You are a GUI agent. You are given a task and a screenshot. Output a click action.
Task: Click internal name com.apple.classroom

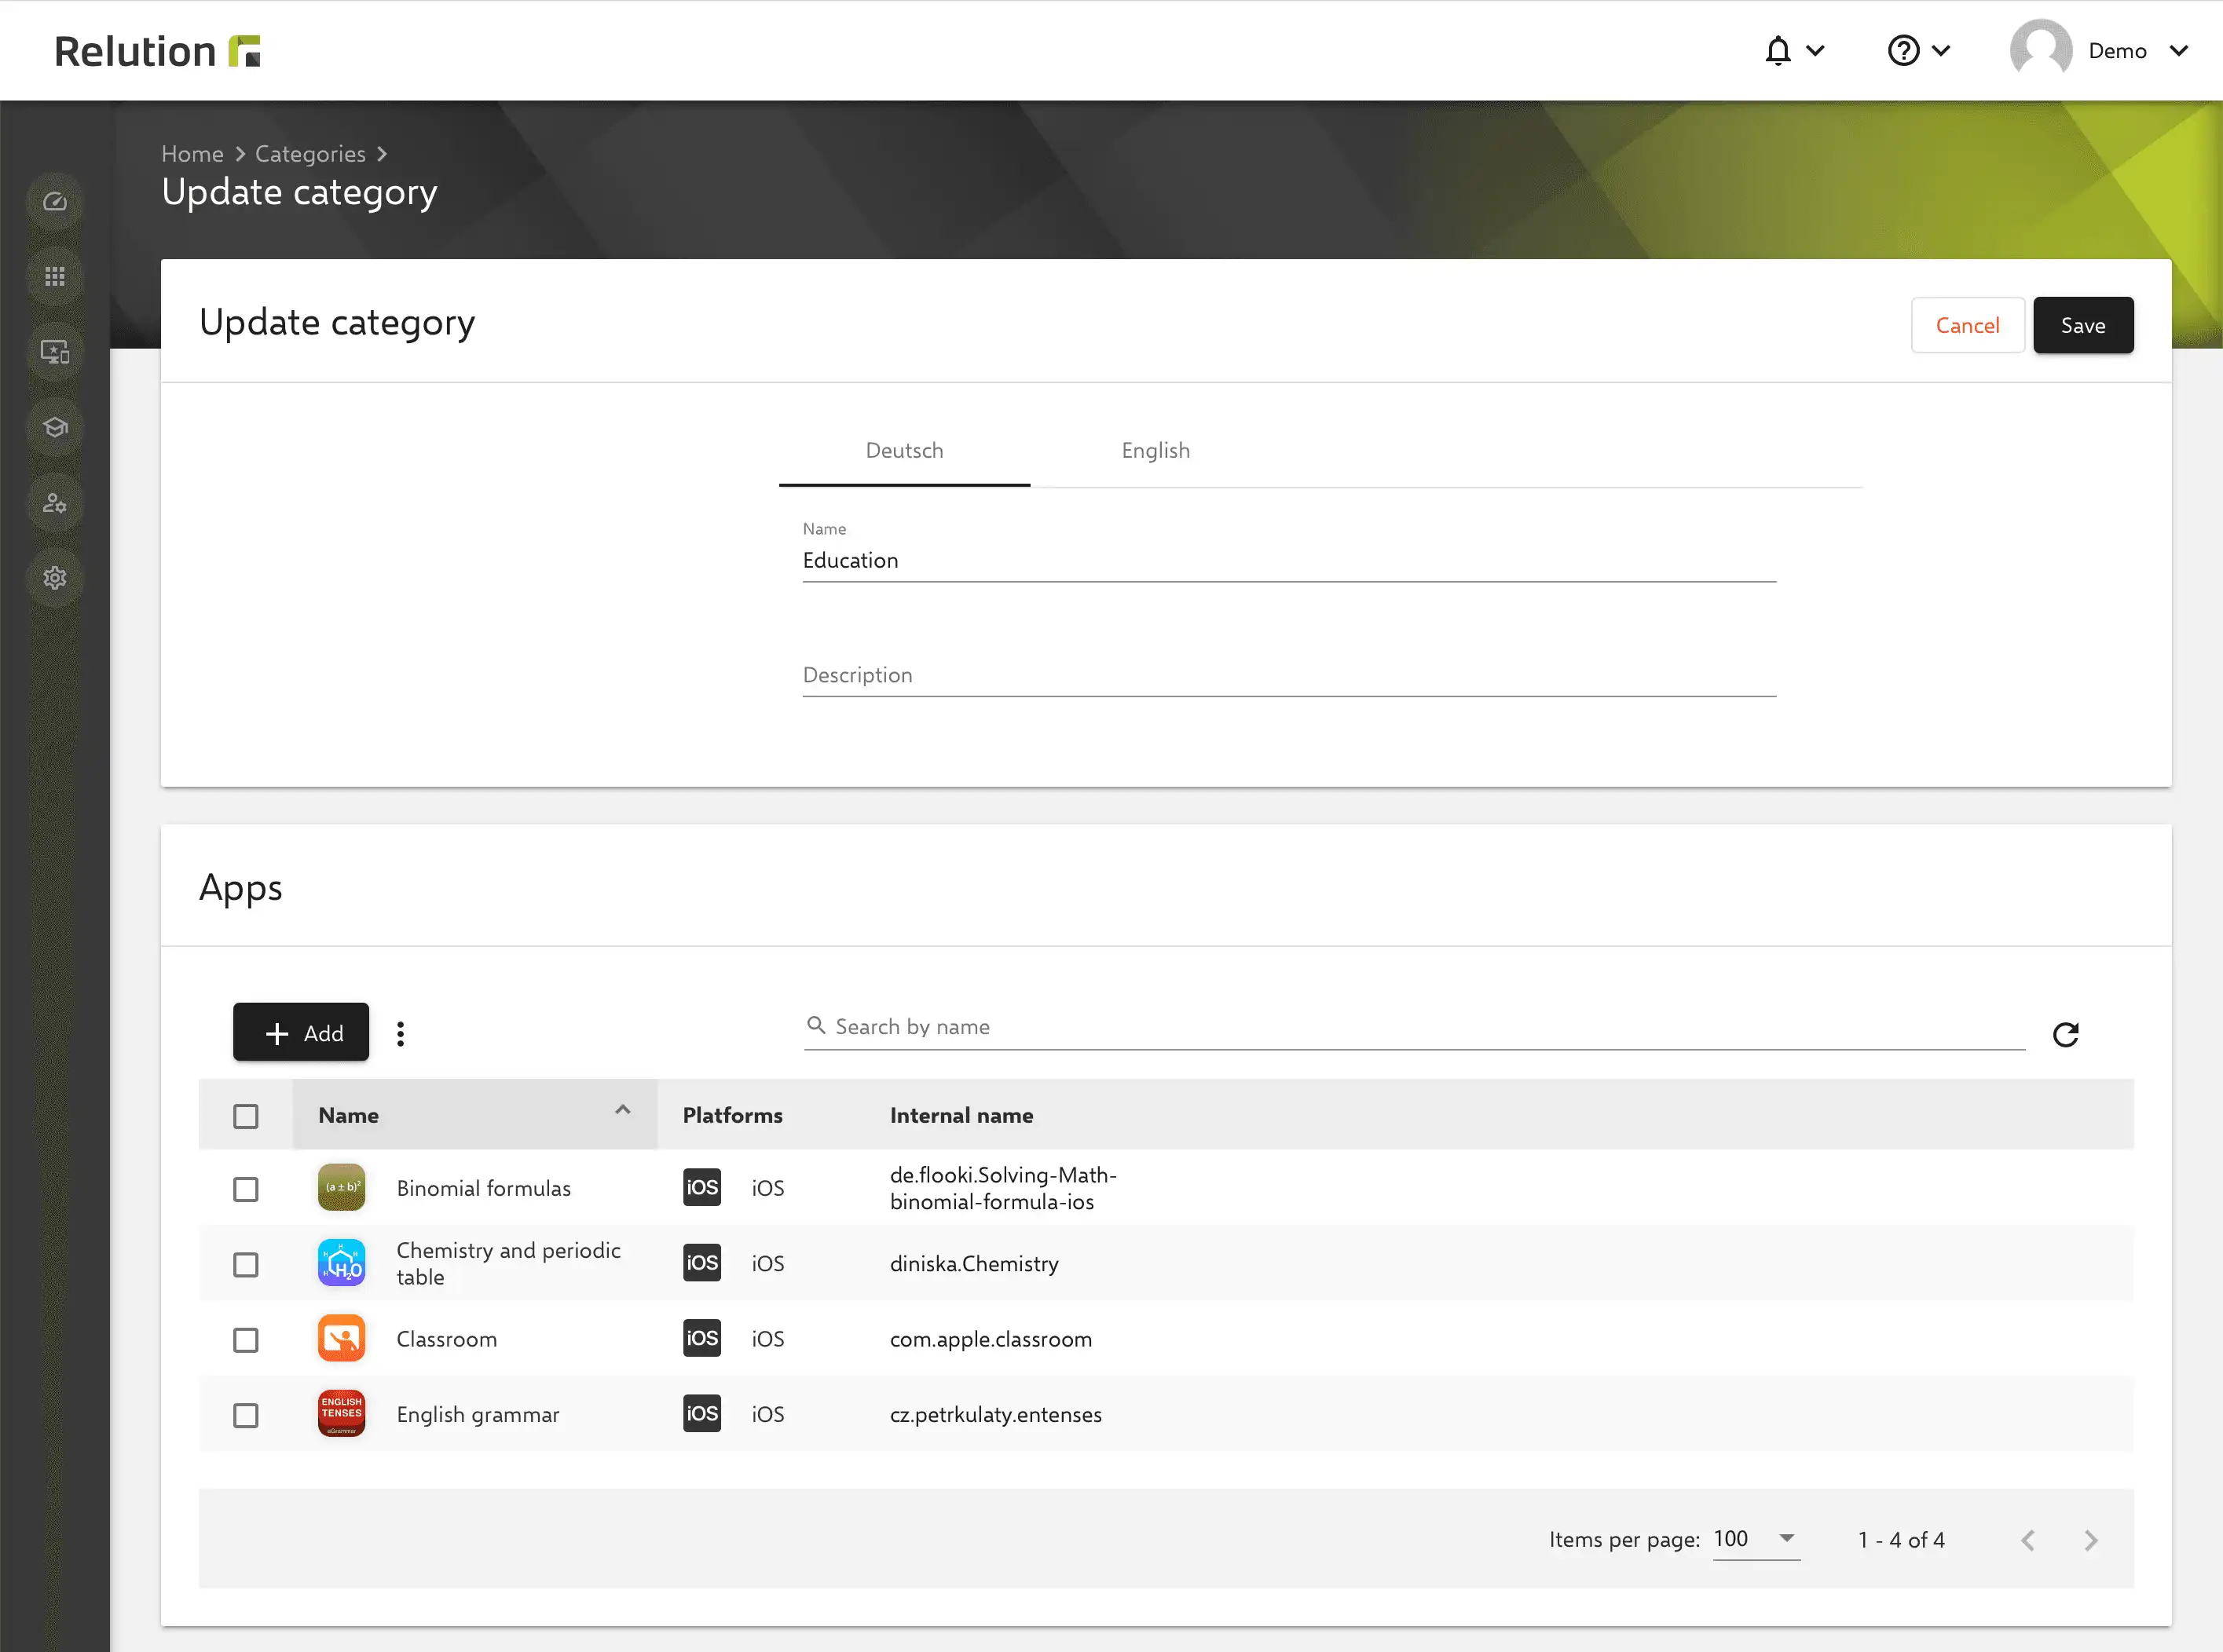click(x=991, y=1339)
